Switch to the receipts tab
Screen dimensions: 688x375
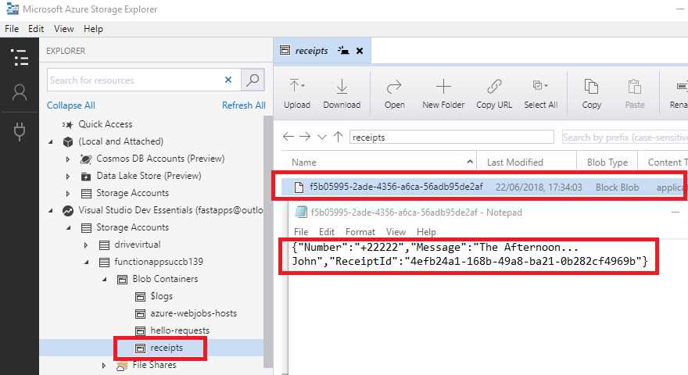311,51
